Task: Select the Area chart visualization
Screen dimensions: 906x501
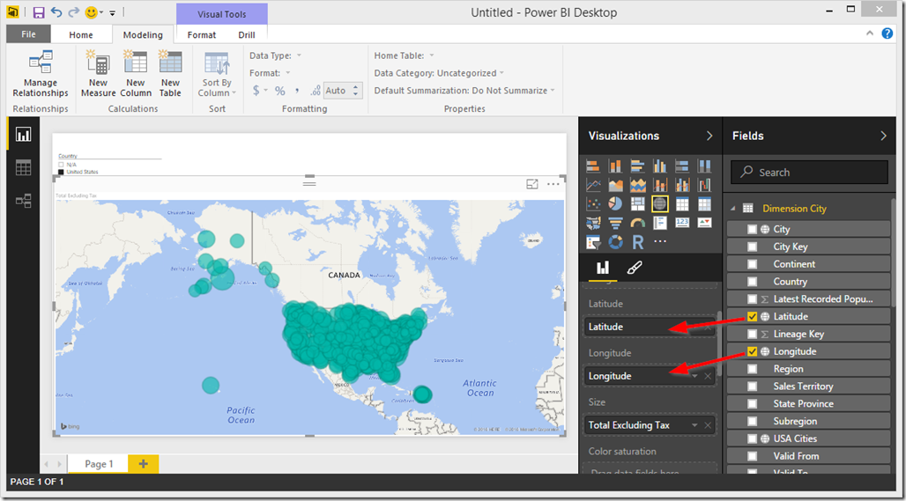Action: pyautogui.click(x=615, y=185)
